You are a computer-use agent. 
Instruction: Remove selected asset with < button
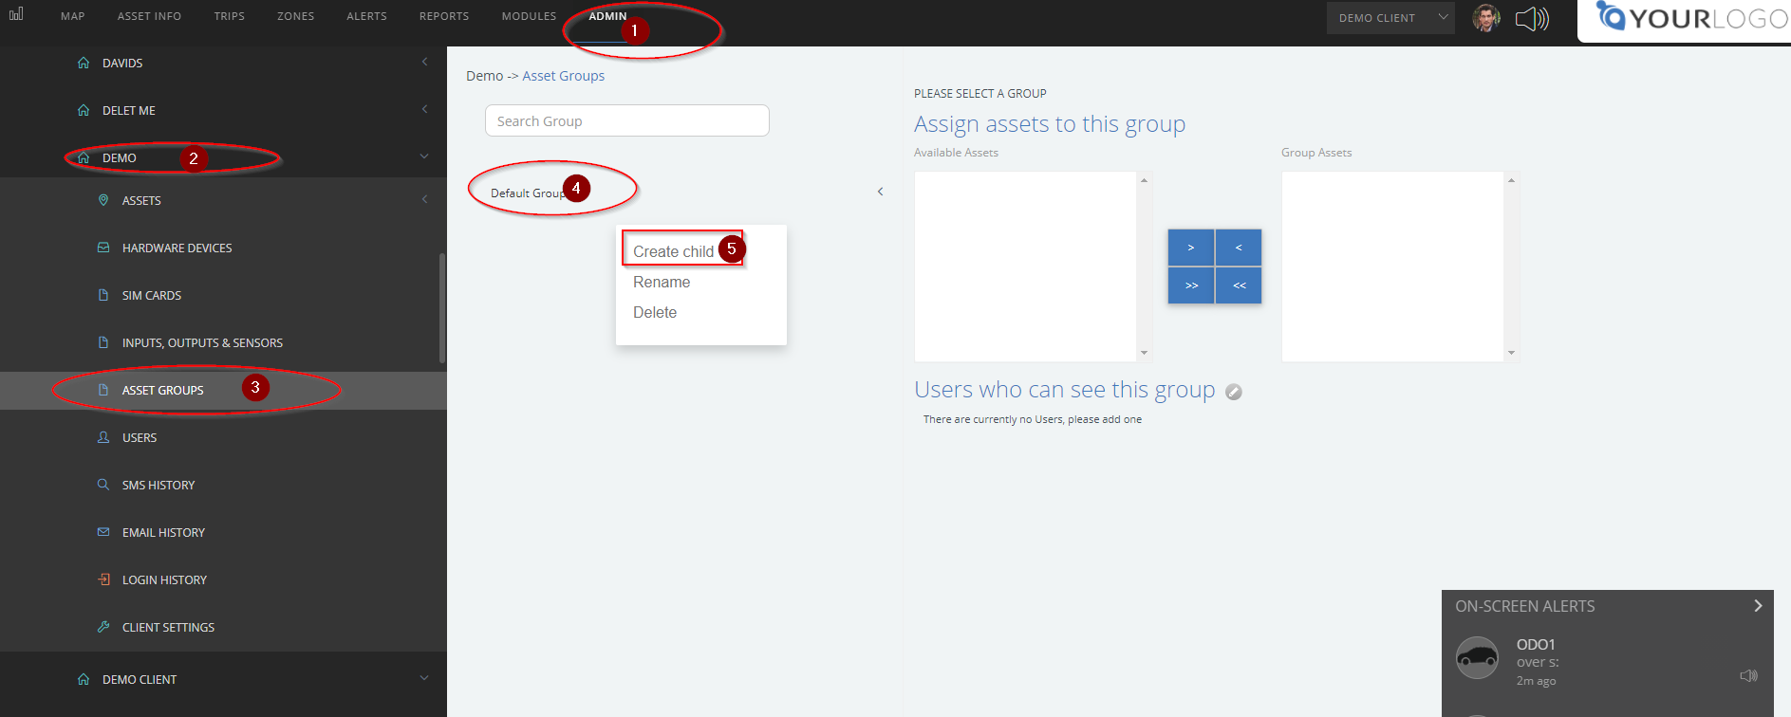(1239, 248)
